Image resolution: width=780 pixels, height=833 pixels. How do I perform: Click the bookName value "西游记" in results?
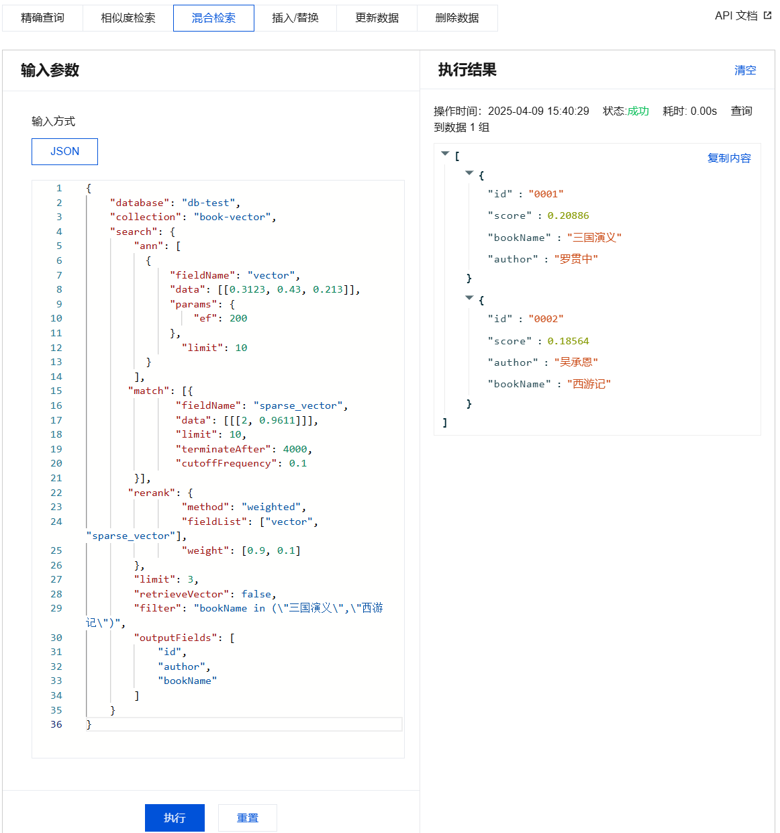click(589, 384)
